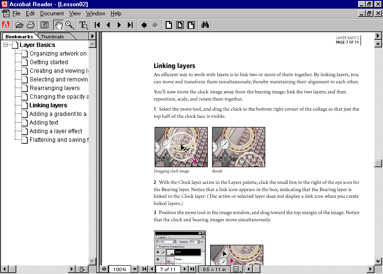
Task: Set Actual Size page view
Action: [x=169, y=25]
